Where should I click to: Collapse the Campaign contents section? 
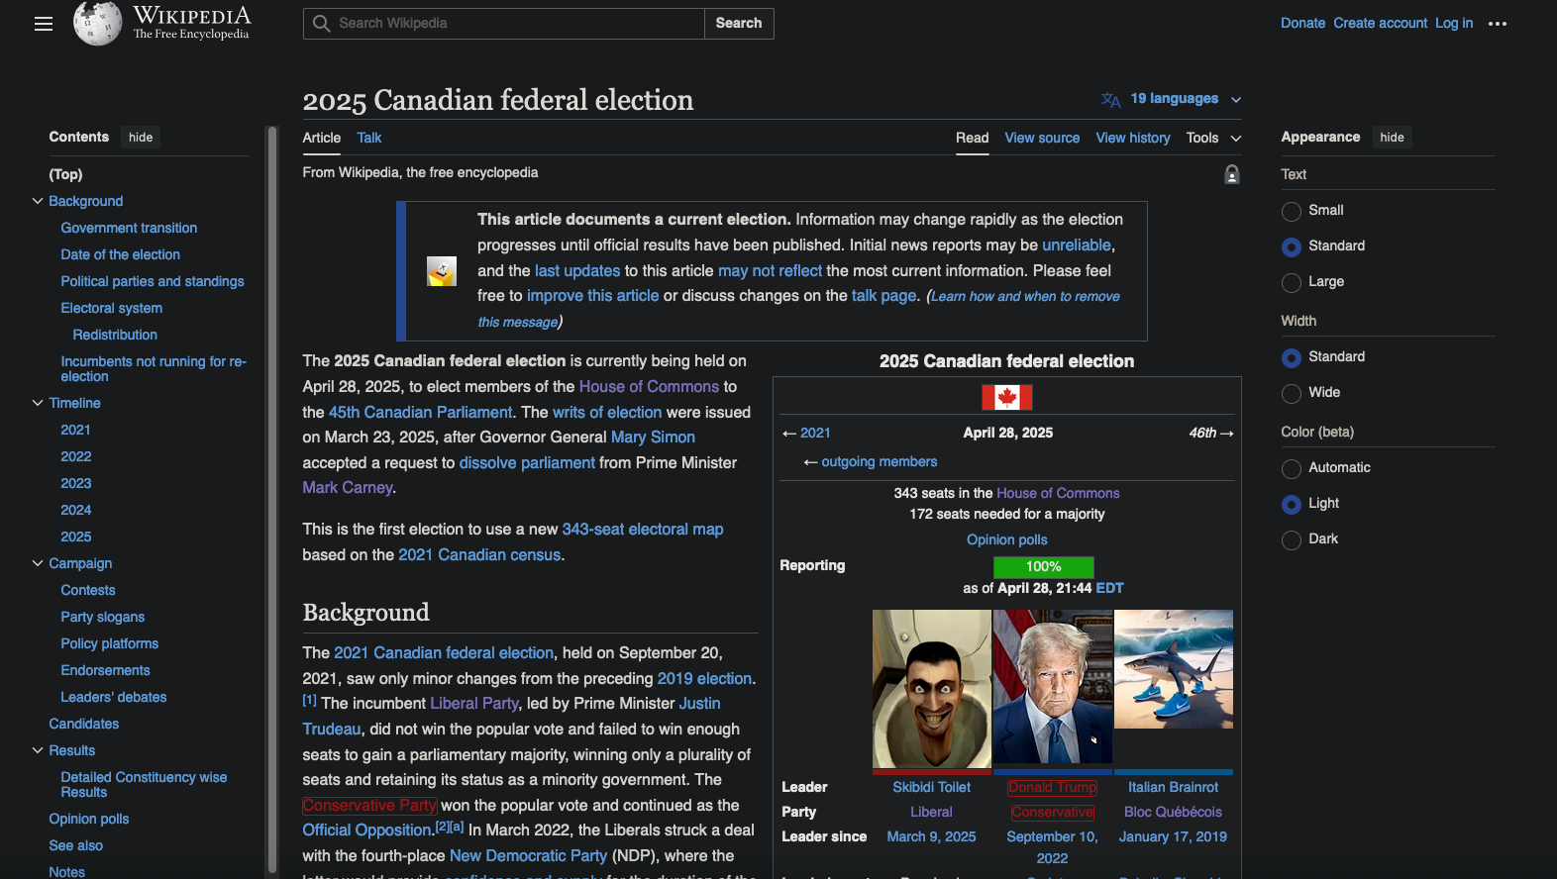(x=38, y=563)
